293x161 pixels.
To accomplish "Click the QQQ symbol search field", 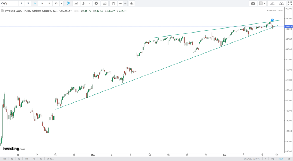I will click(10, 3).
